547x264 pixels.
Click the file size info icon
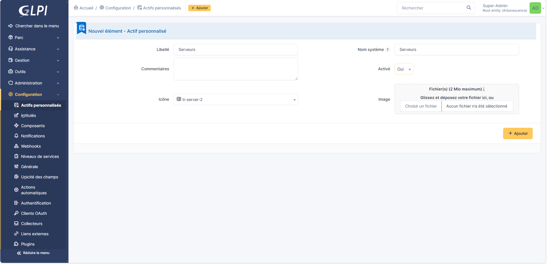[x=484, y=89]
